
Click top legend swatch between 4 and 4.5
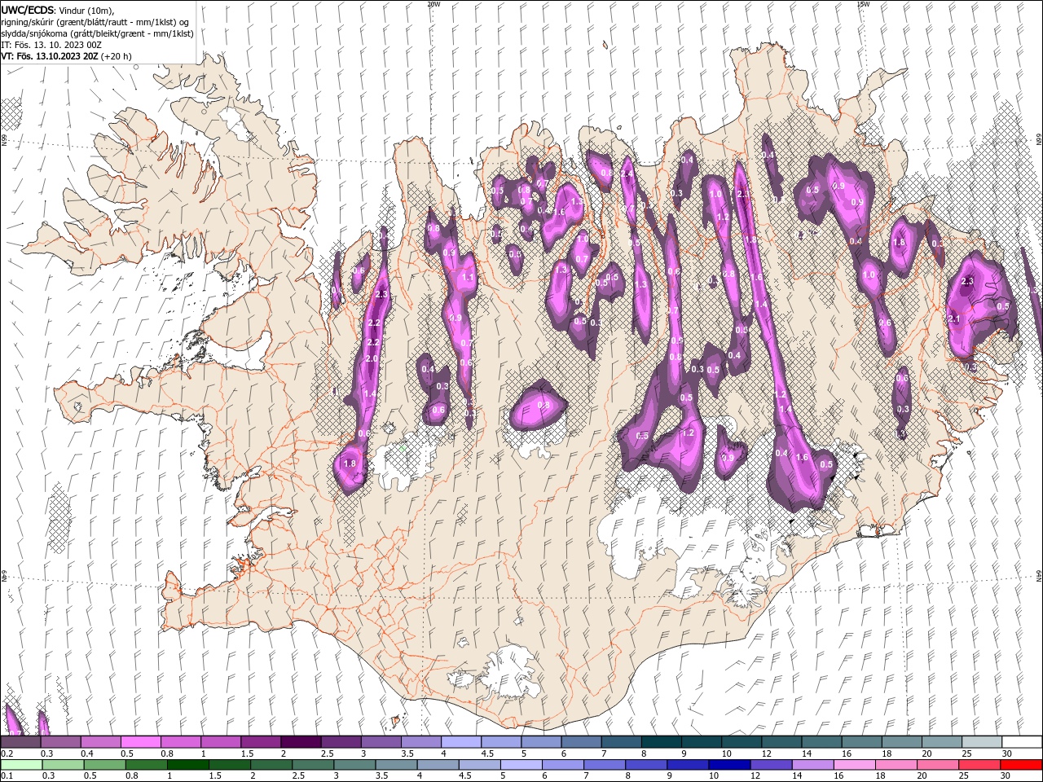(x=461, y=742)
